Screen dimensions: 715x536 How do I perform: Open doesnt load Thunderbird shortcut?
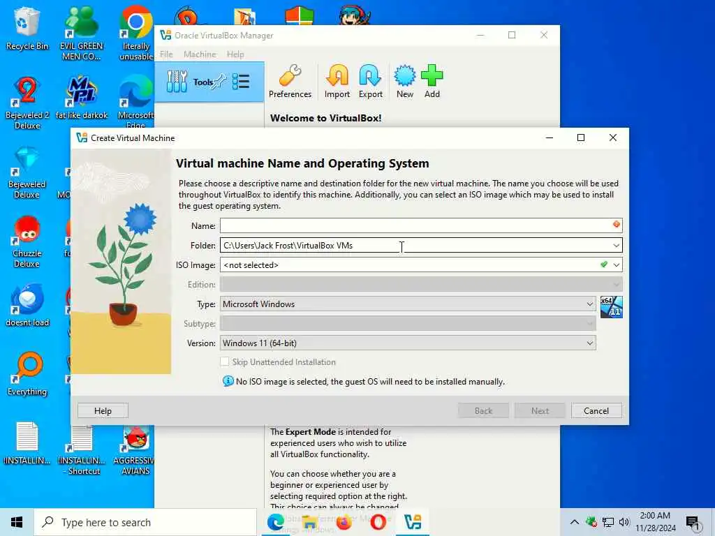click(x=27, y=306)
